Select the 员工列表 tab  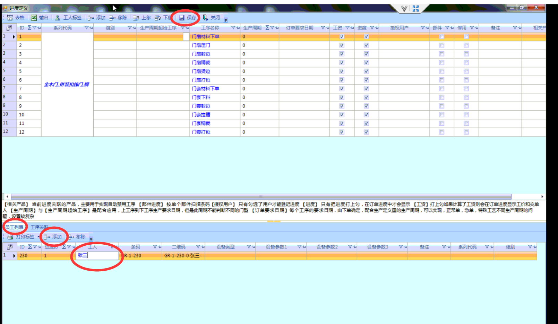click(14, 227)
